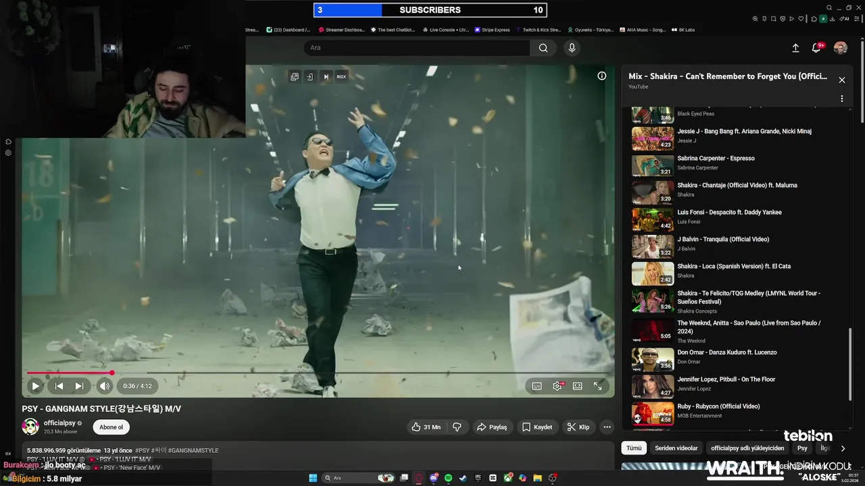Open officialpsy channel avatar
The height and width of the screenshot is (486, 865).
[30, 427]
